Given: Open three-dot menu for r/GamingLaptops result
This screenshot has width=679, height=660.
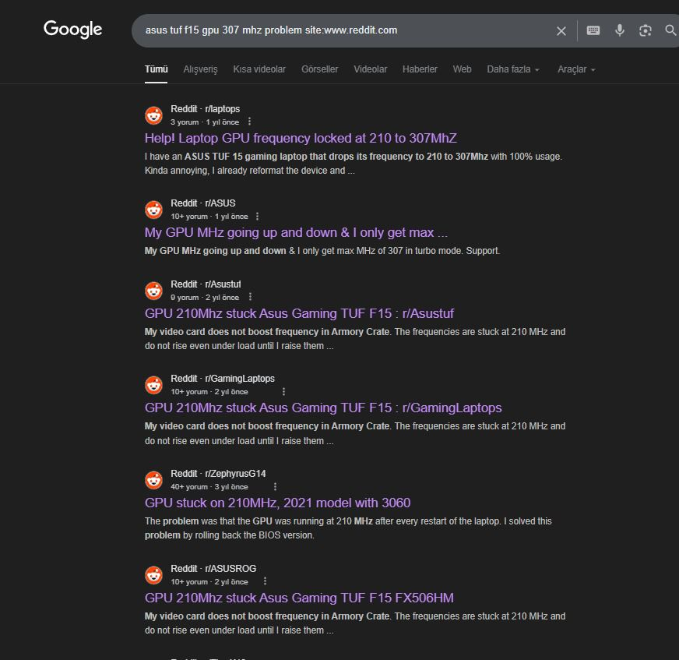Looking at the screenshot, I should tap(283, 392).
